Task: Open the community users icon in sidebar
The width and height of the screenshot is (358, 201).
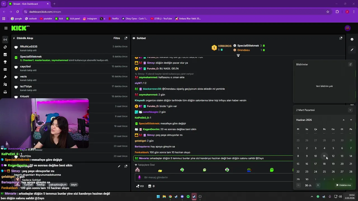Action: [5, 84]
